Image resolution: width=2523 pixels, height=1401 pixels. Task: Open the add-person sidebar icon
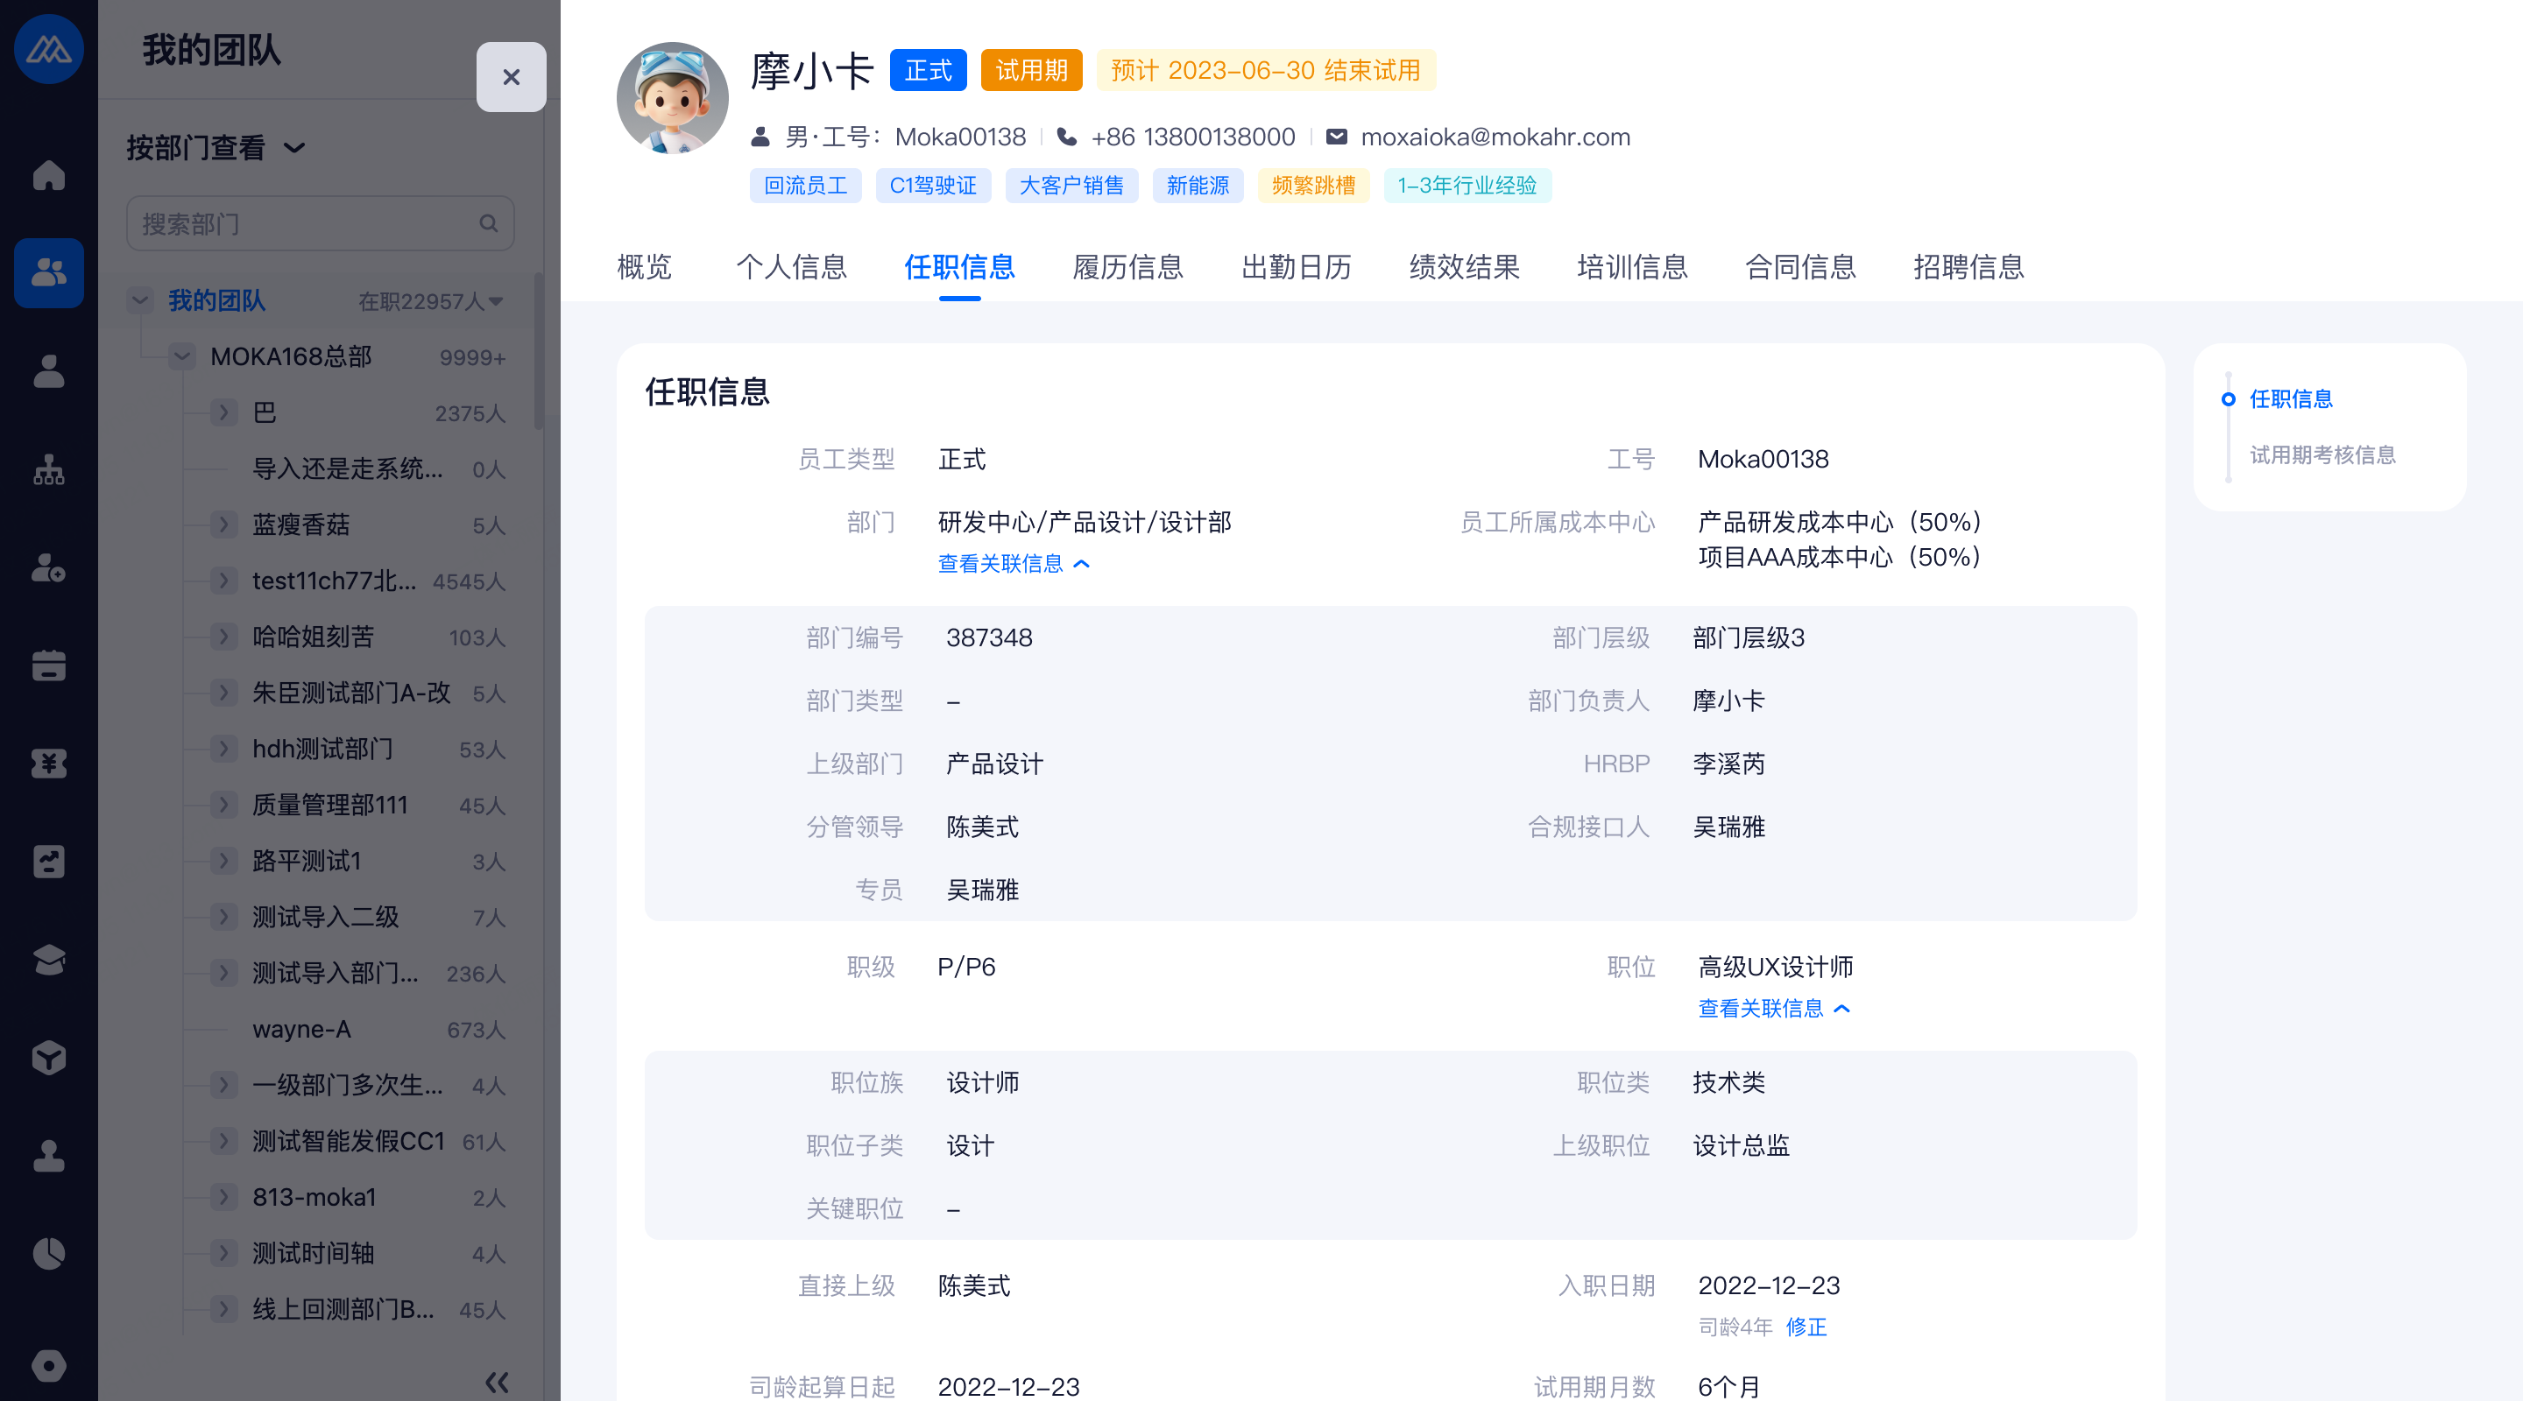48,567
